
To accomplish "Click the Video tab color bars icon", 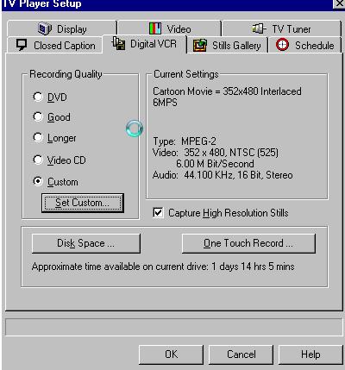I will [155, 28].
